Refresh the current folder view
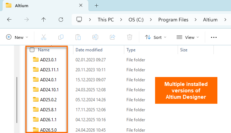Viewport: 231px width, 133px height. tap(61, 20)
